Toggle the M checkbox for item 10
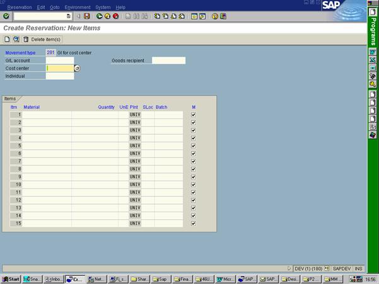Viewport: 379px width, 284px height. coord(194,185)
